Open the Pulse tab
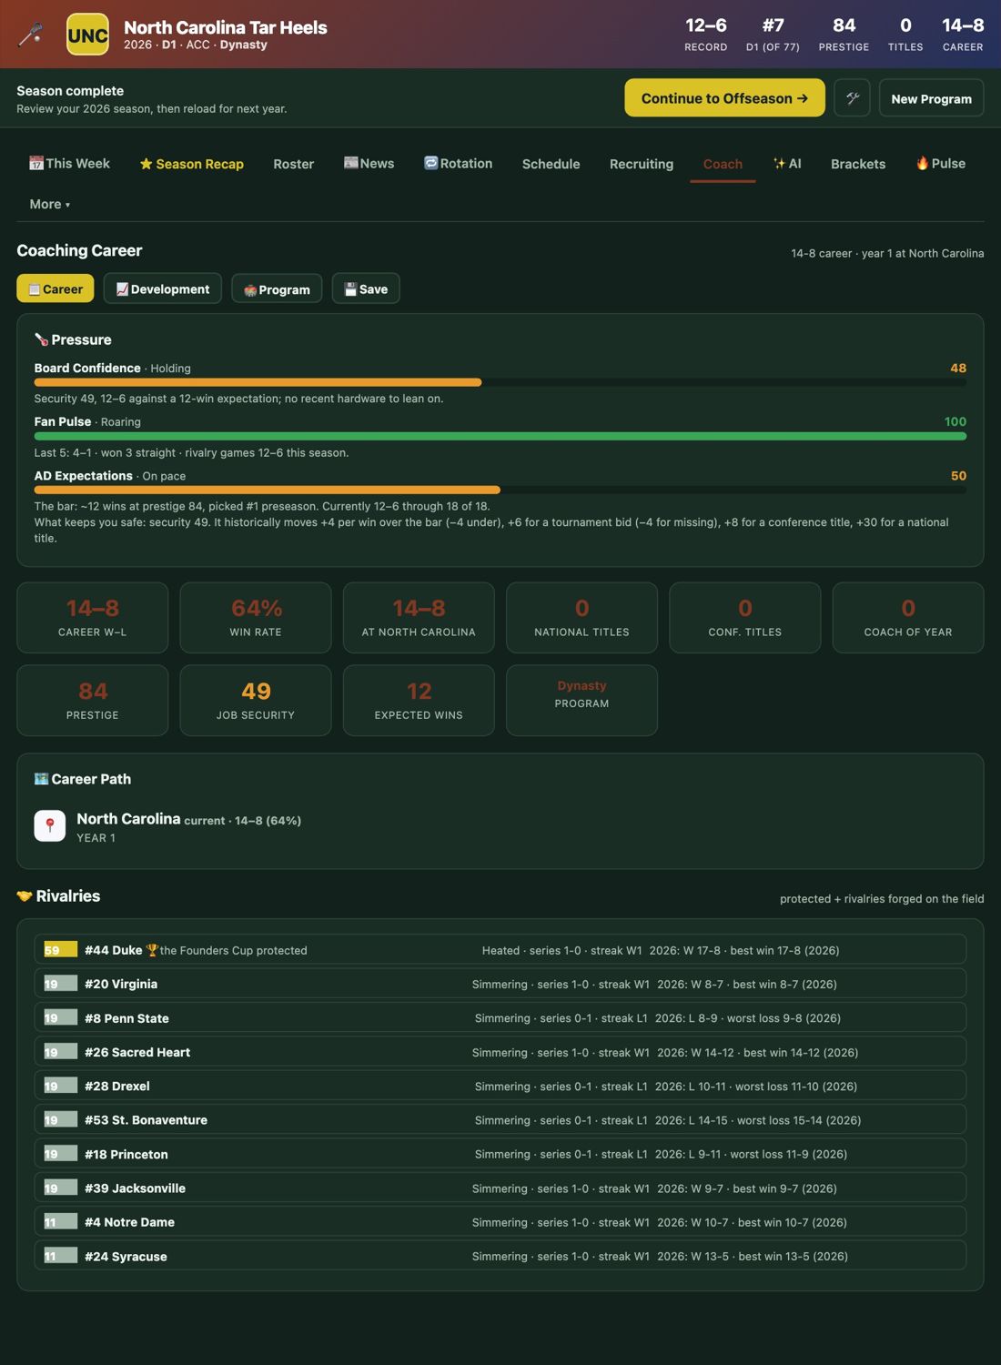1001x1365 pixels. 940,164
